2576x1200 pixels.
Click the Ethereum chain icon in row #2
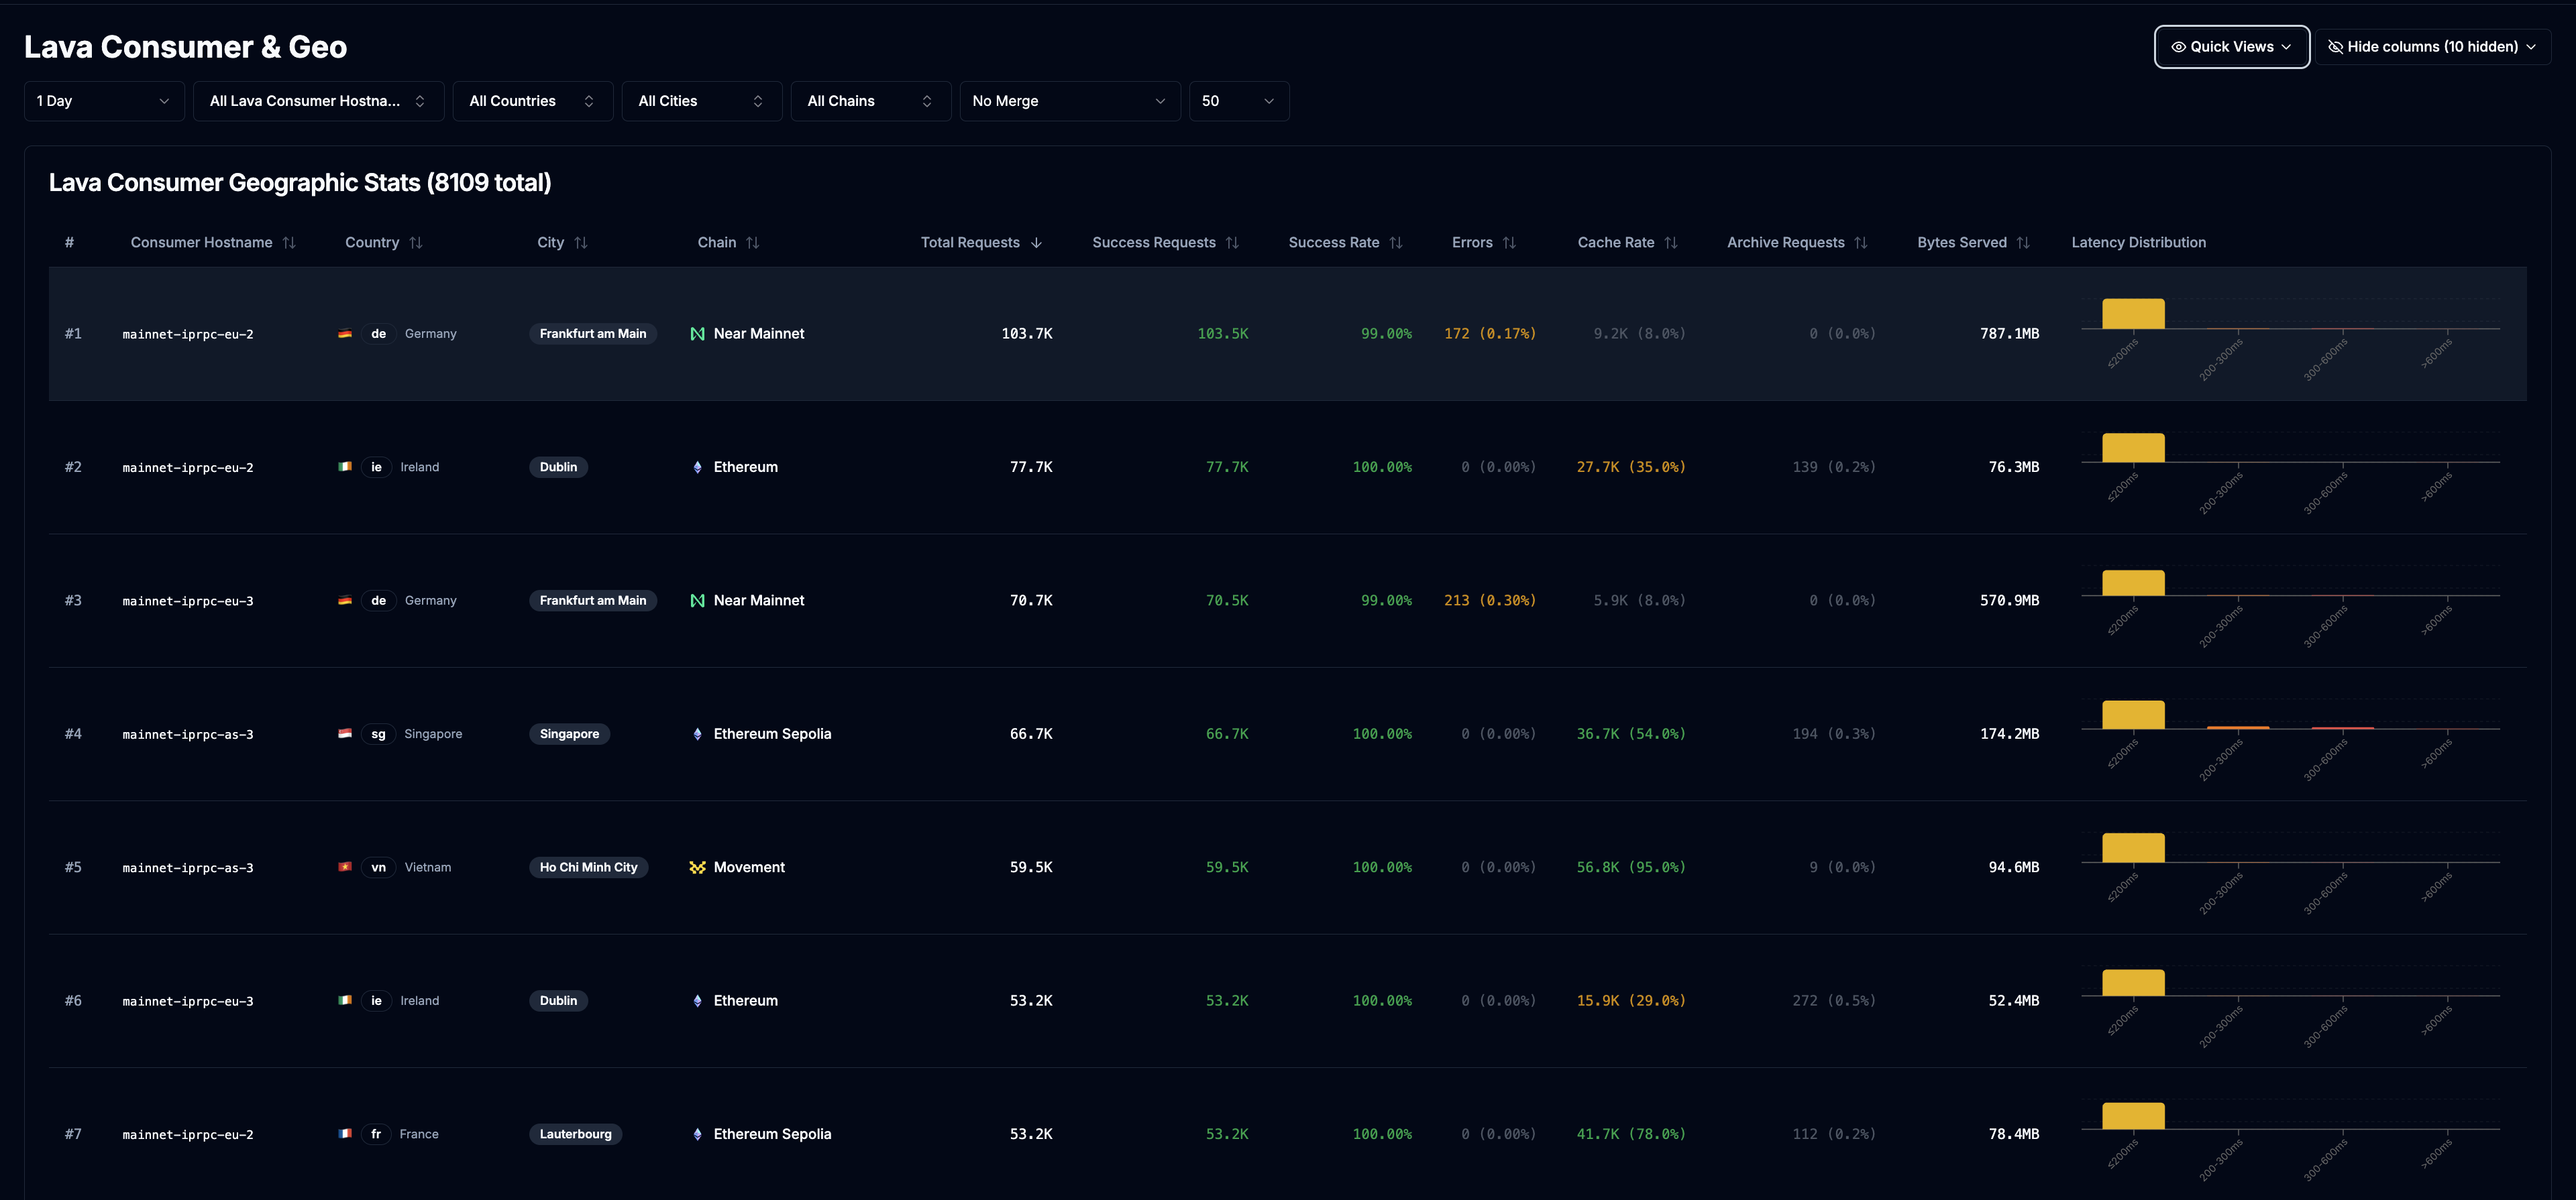point(697,467)
